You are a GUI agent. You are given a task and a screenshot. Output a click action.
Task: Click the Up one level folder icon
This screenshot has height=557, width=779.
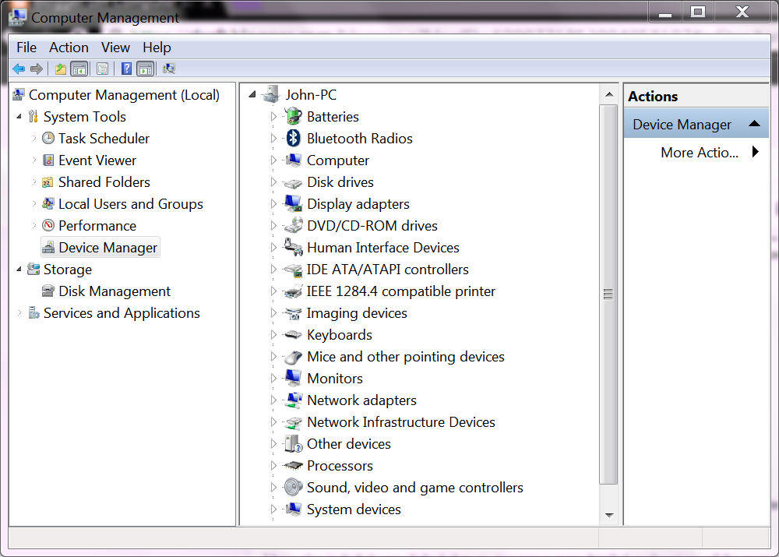tap(61, 69)
